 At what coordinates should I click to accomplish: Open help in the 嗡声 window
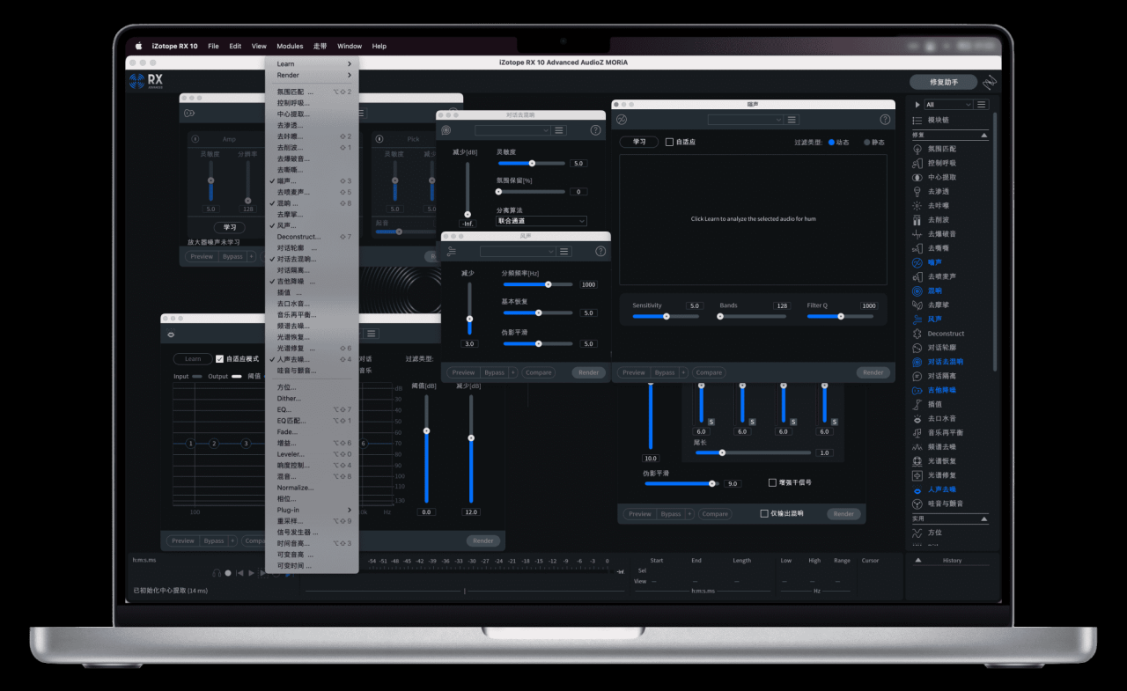(885, 120)
